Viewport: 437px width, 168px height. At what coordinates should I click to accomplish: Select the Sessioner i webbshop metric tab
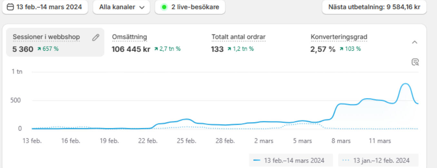[x=46, y=37]
